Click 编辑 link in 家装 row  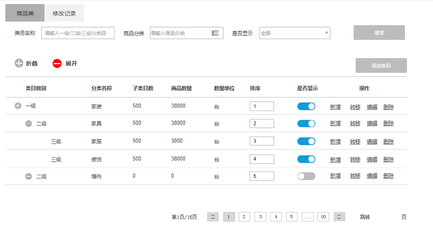coord(372,107)
